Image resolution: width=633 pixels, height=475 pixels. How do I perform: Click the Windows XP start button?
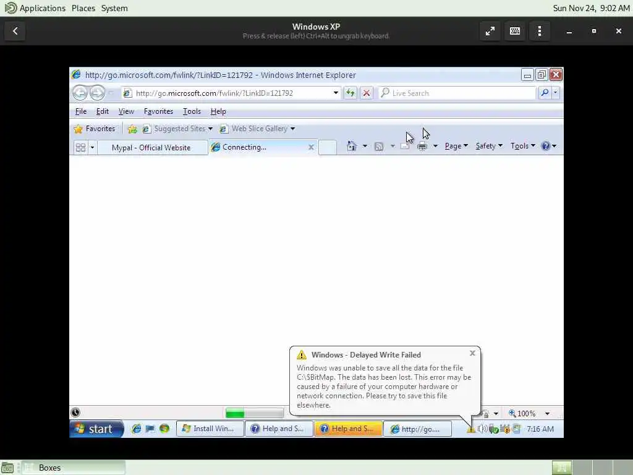(x=96, y=429)
